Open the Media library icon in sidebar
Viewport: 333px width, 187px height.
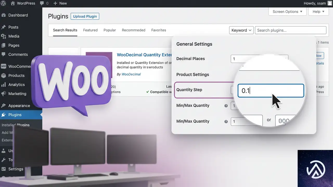[x=4, y=36]
